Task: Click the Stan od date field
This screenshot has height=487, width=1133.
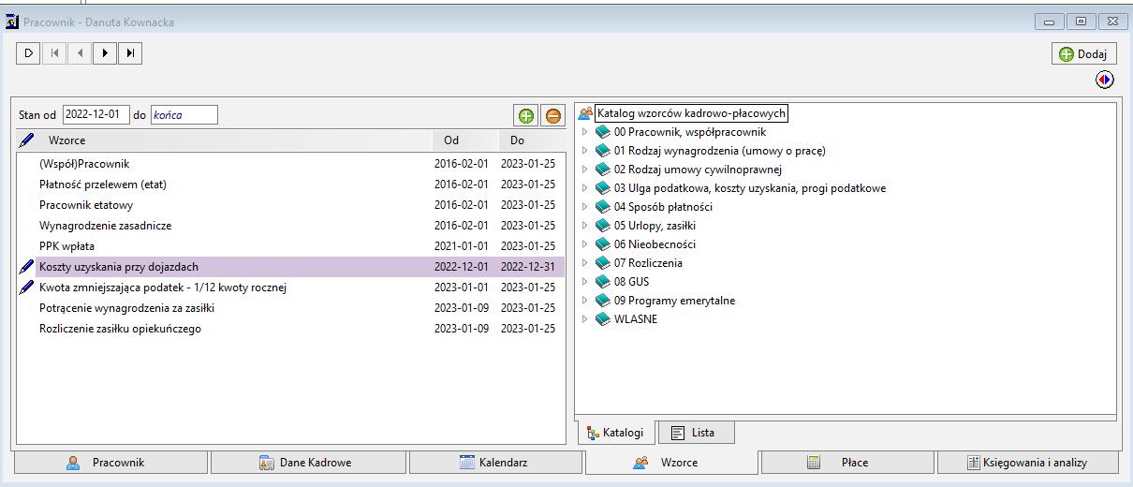Action: coord(96,114)
